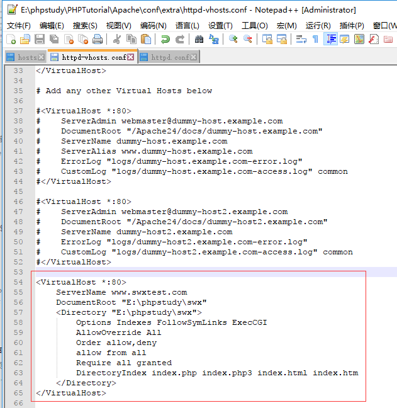Click line number 54 in the margin
Screen dimensions: 397x408
pyautogui.click(x=18, y=282)
